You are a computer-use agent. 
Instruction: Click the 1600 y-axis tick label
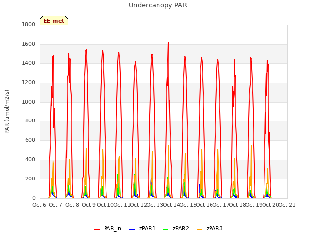click(29, 44)
